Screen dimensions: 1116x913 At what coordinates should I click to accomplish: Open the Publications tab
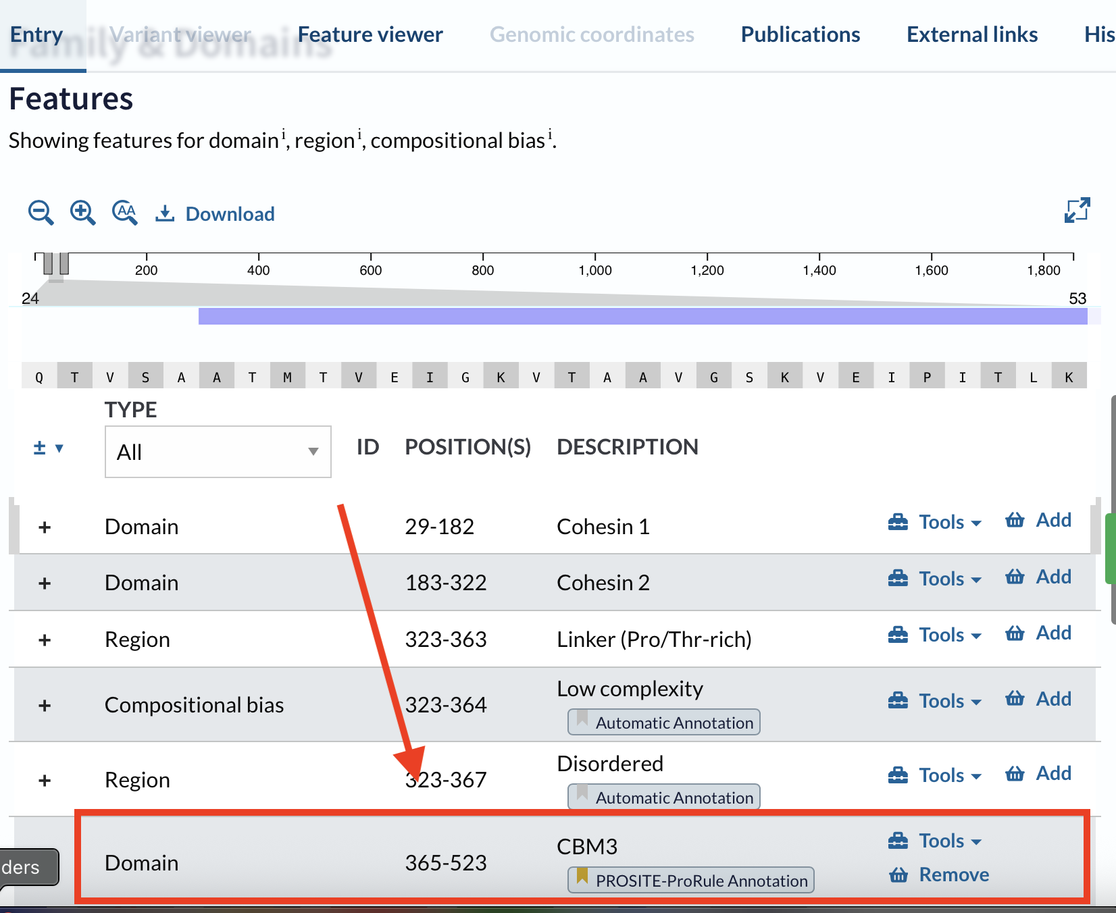pos(800,34)
